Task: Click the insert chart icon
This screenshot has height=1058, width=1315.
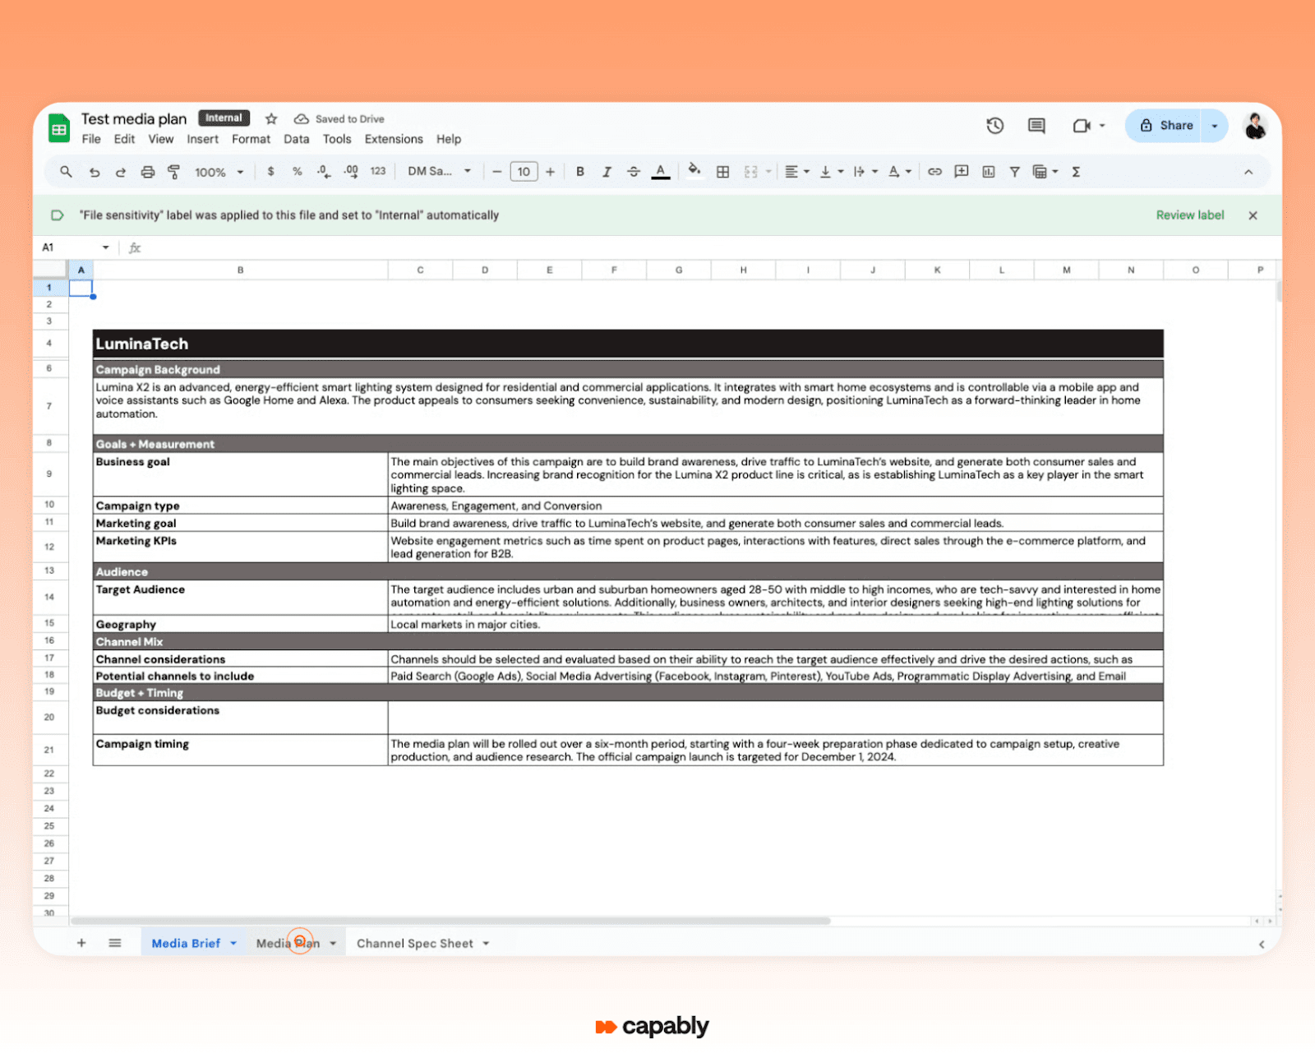Action: coord(989,172)
